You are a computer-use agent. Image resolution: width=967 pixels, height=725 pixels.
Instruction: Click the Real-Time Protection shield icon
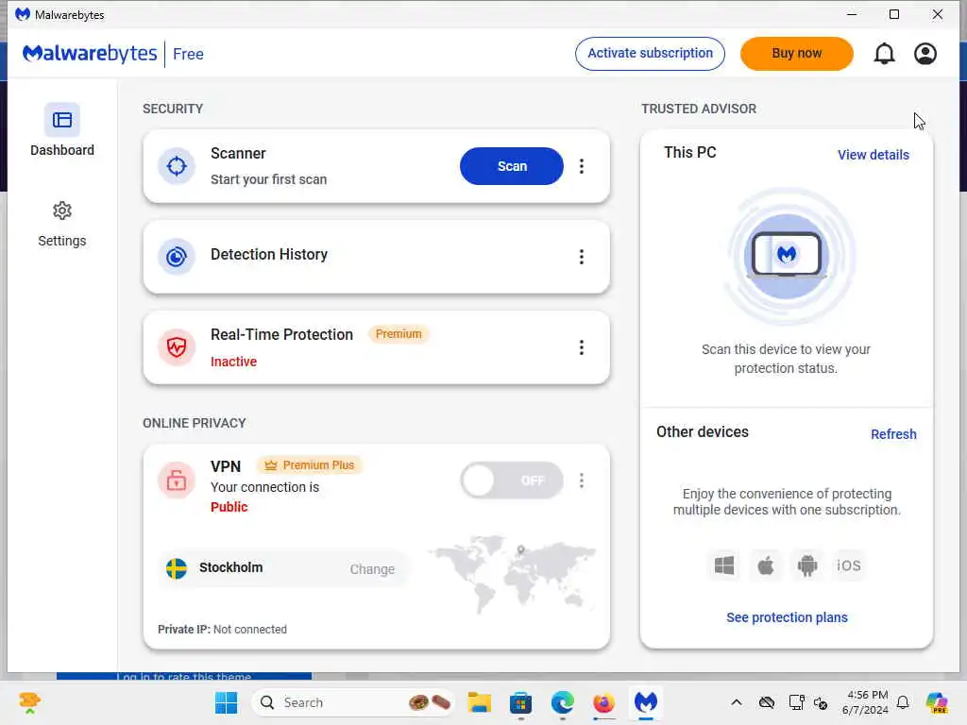point(177,347)
